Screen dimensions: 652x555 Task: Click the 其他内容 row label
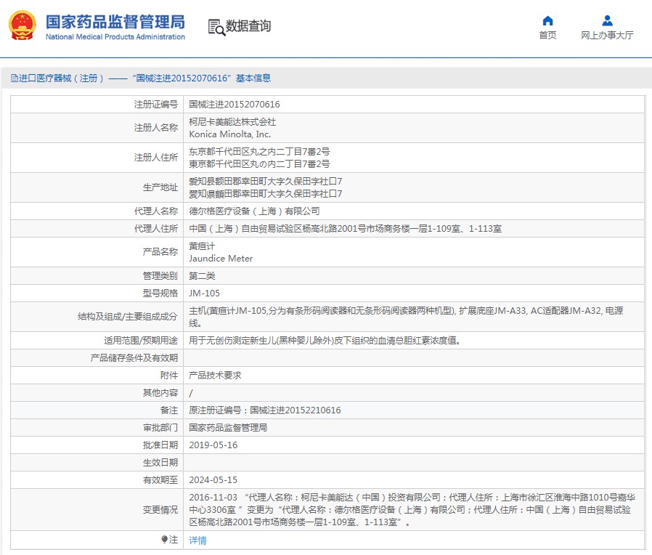(x=160, y=393)
